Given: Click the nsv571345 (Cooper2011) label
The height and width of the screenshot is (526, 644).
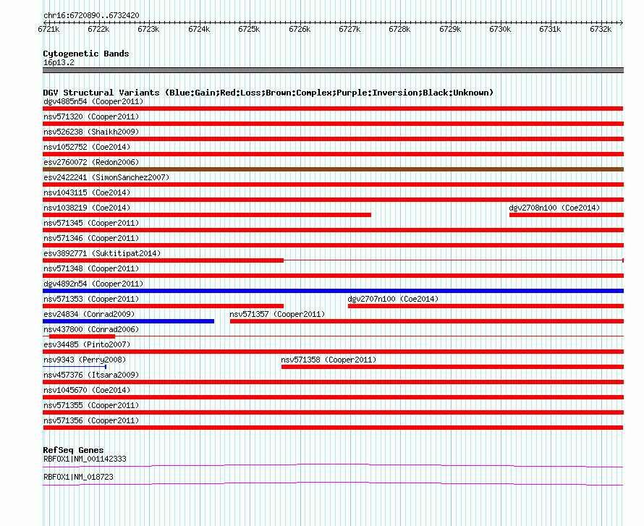Looking at the screenshot, I should click(x=91, y=223).
